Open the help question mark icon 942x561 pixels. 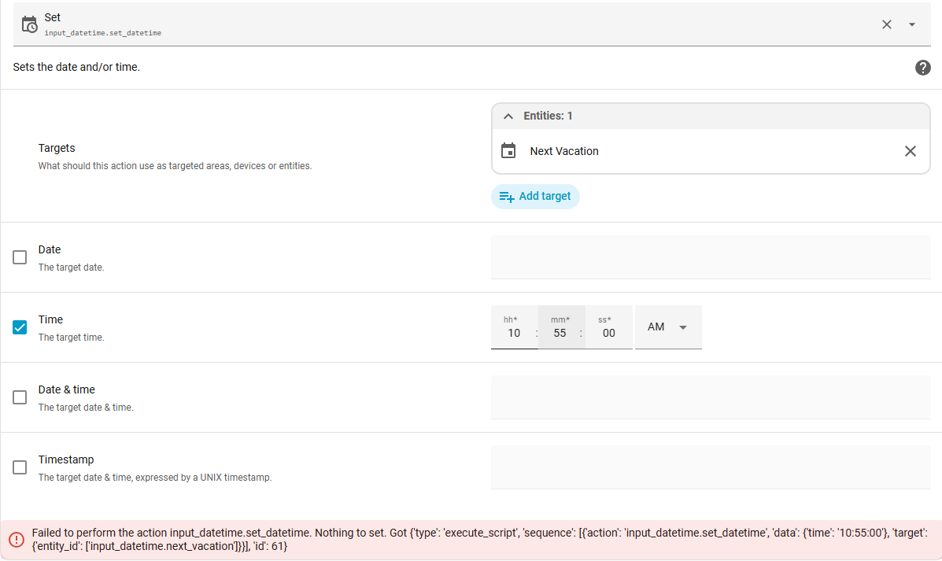[x=923, y=68]
